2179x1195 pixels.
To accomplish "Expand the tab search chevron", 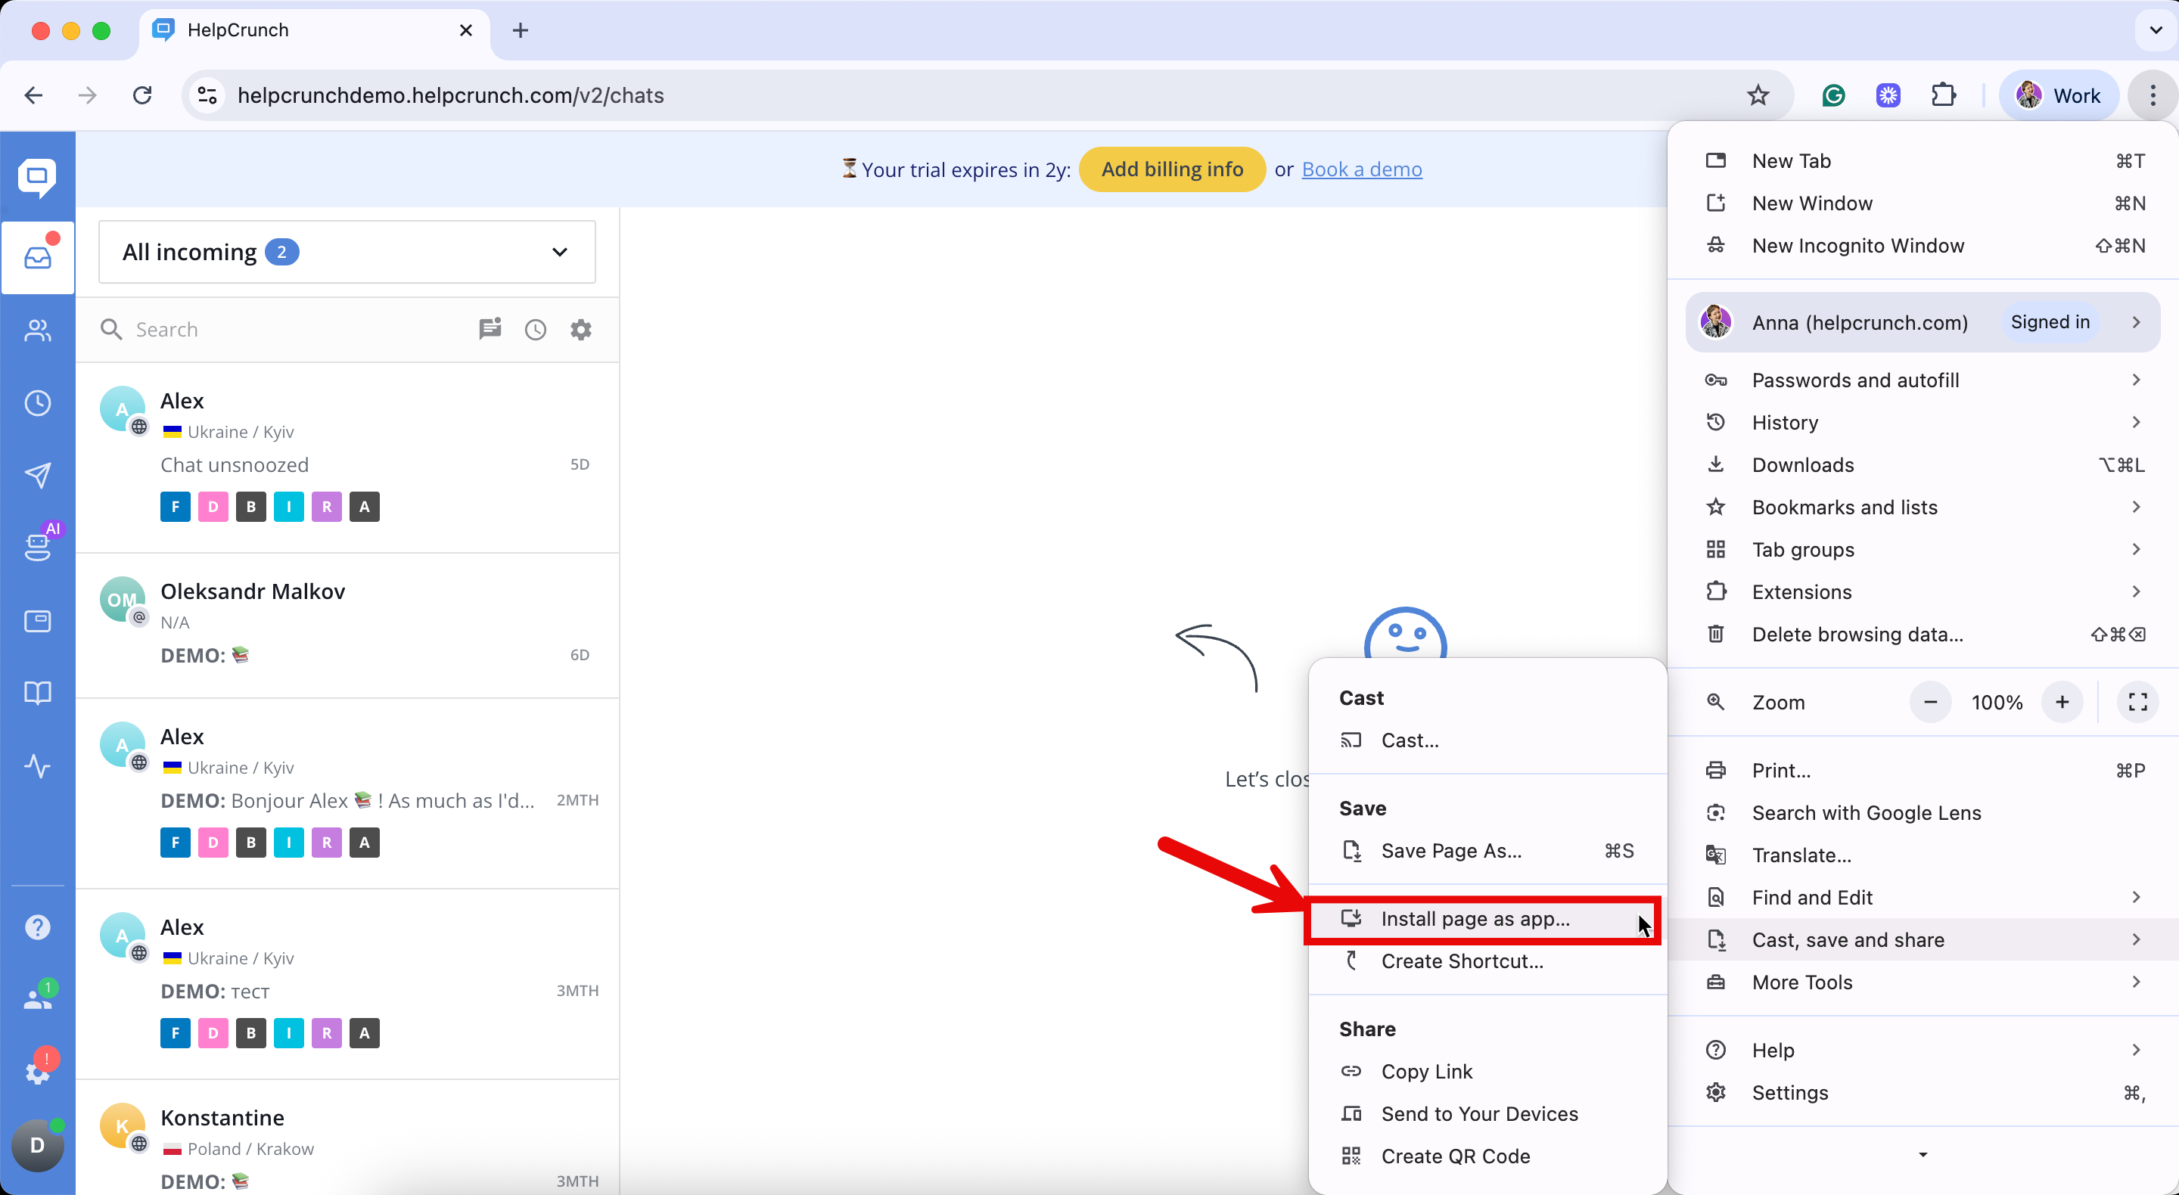I will [2156, 30].
